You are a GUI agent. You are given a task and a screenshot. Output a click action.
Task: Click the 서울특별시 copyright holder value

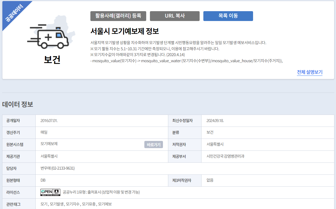(x=215, y=144)
